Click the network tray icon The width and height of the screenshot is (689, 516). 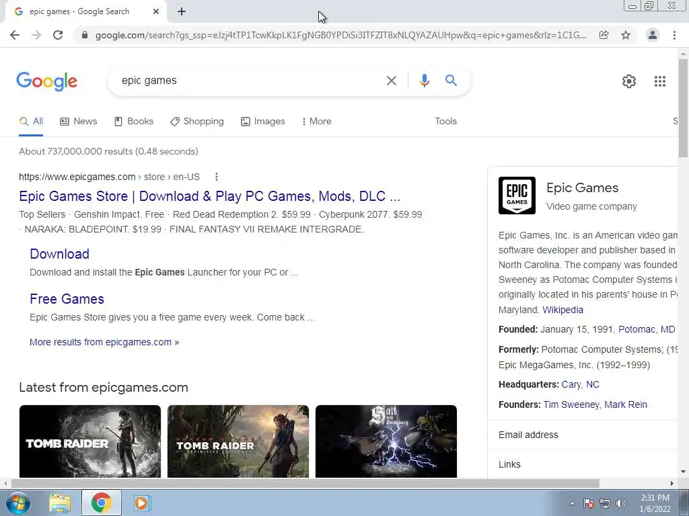(605, 503)
